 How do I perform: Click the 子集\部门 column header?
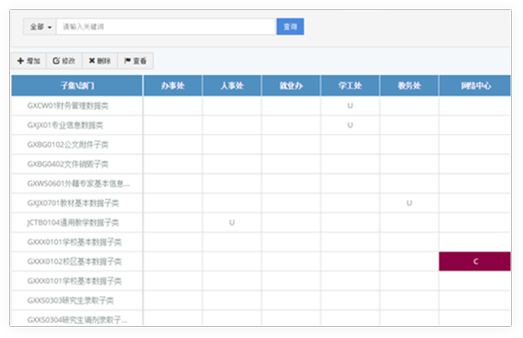coord(77,86)
